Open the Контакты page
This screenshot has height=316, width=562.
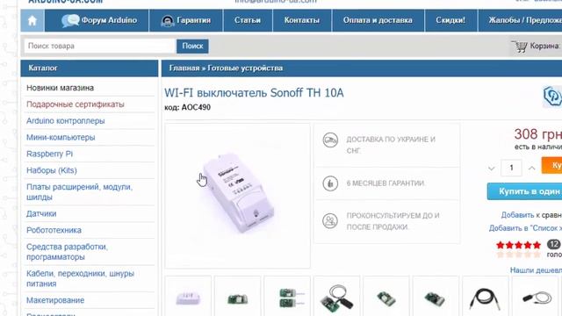tap(302, 20)
